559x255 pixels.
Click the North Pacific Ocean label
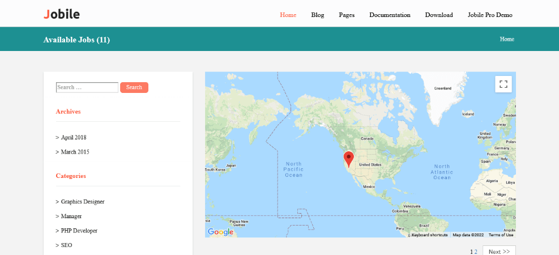coord(294,169)
